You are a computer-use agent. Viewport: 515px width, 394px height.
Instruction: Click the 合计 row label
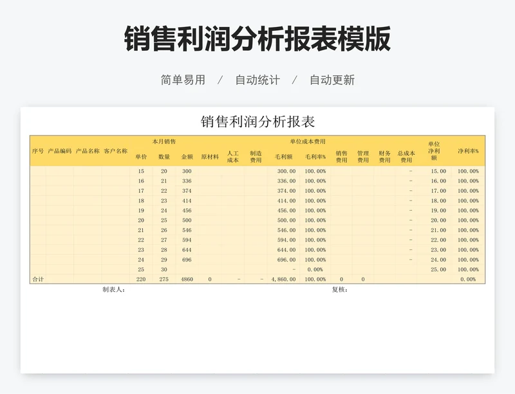point(38,280)
